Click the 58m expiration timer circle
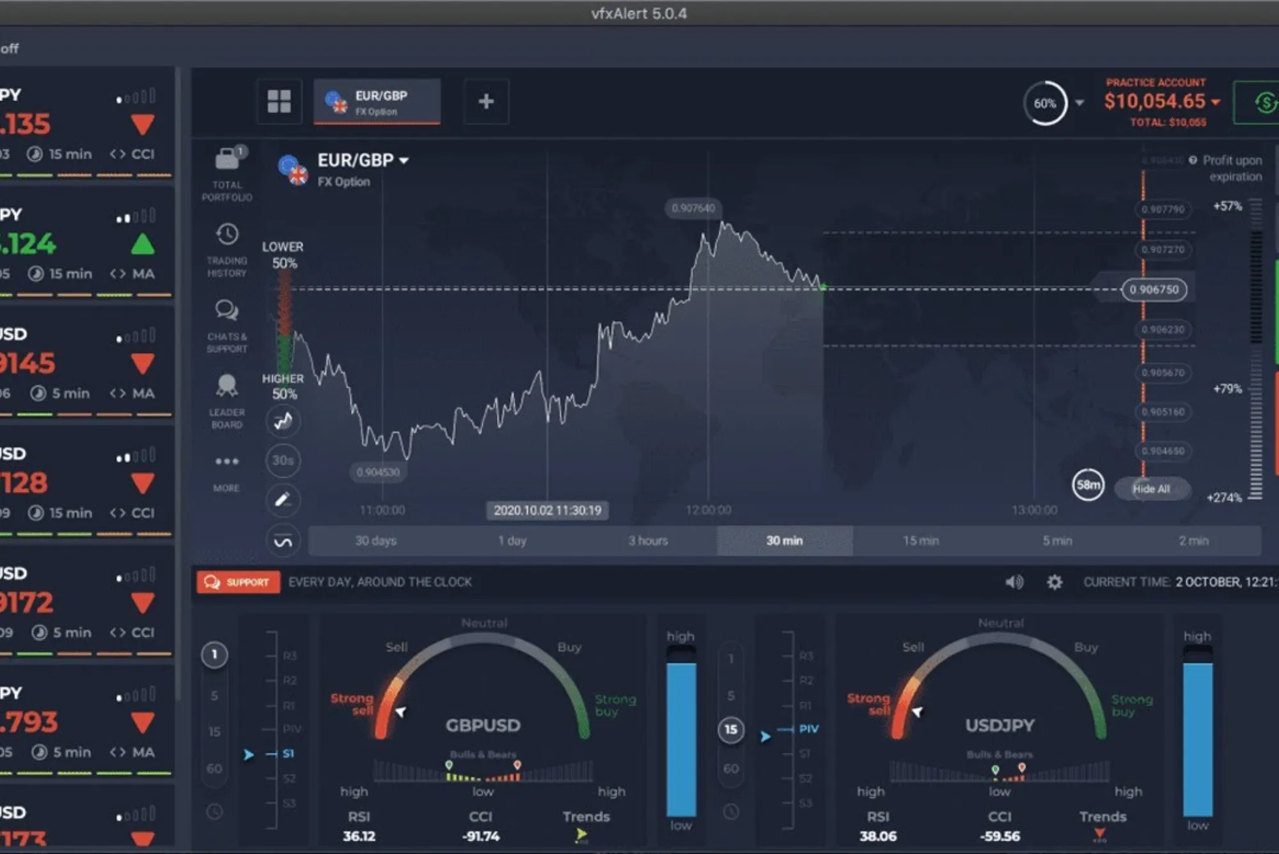This screenshot has height=854, width=1279. 1088,485
